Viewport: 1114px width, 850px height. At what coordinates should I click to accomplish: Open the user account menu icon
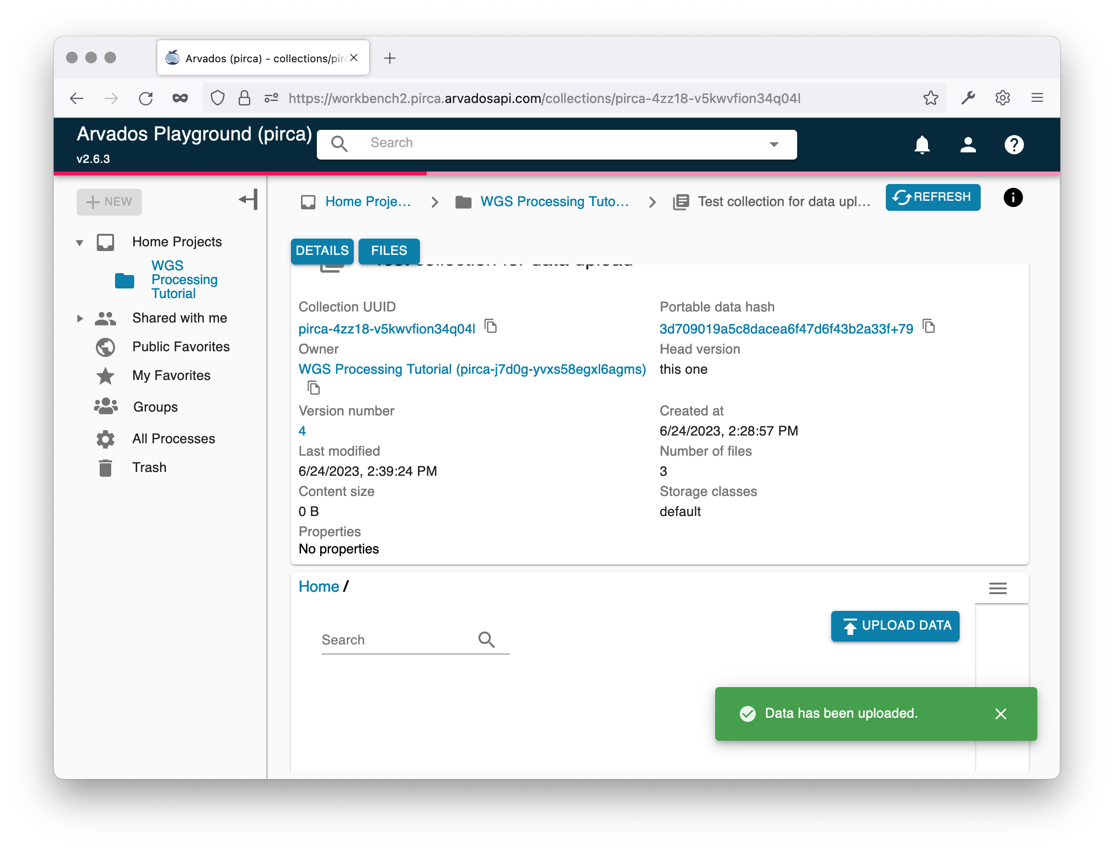point(968,145)
